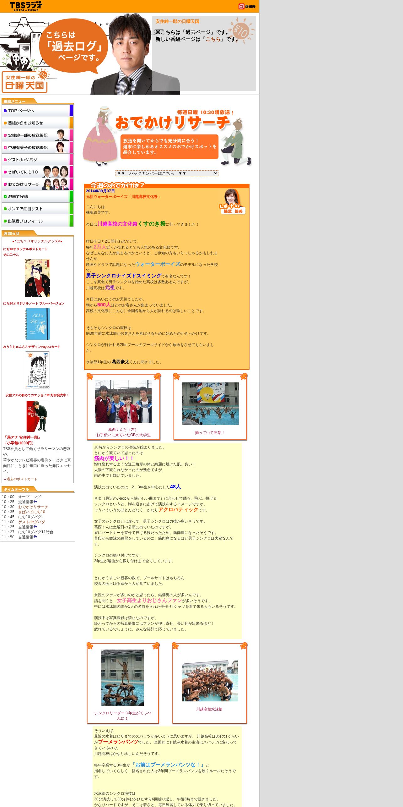Click the 今週のおでかけは？ section header
Image resolution: width=403 pixels, height=807 pixels.
pyautogui.click(x=117, y=185)
